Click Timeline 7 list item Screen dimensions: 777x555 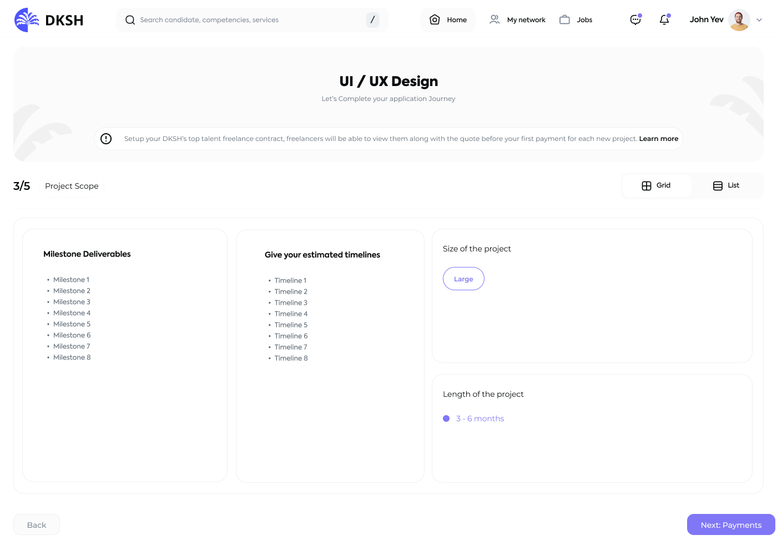pos(291,347)
